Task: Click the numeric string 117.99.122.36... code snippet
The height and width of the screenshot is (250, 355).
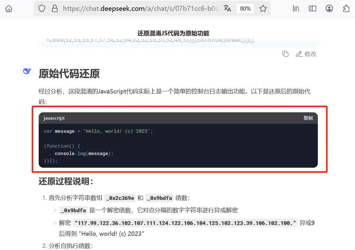Action: [185, 223]
